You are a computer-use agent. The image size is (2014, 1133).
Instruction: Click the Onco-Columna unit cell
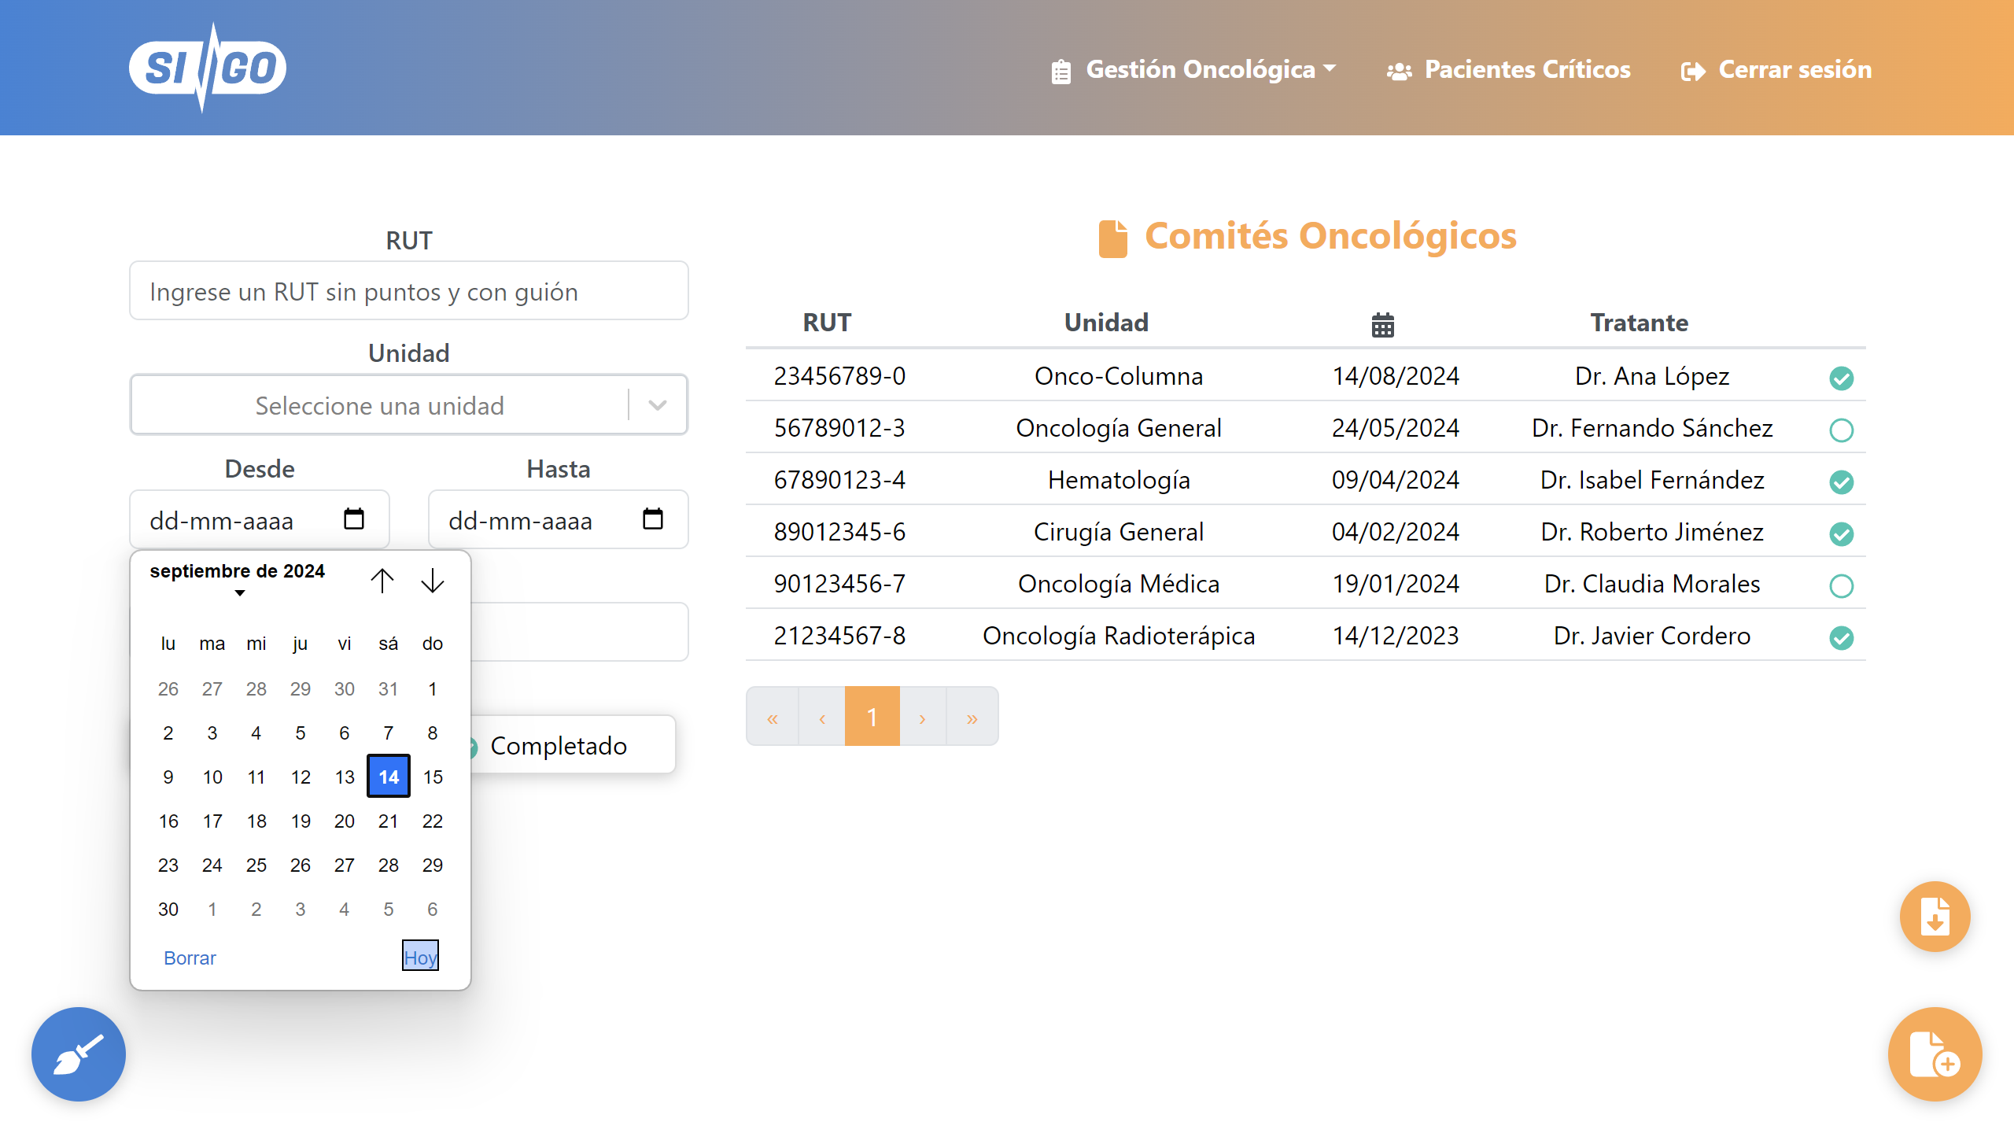coord(1119,376)
